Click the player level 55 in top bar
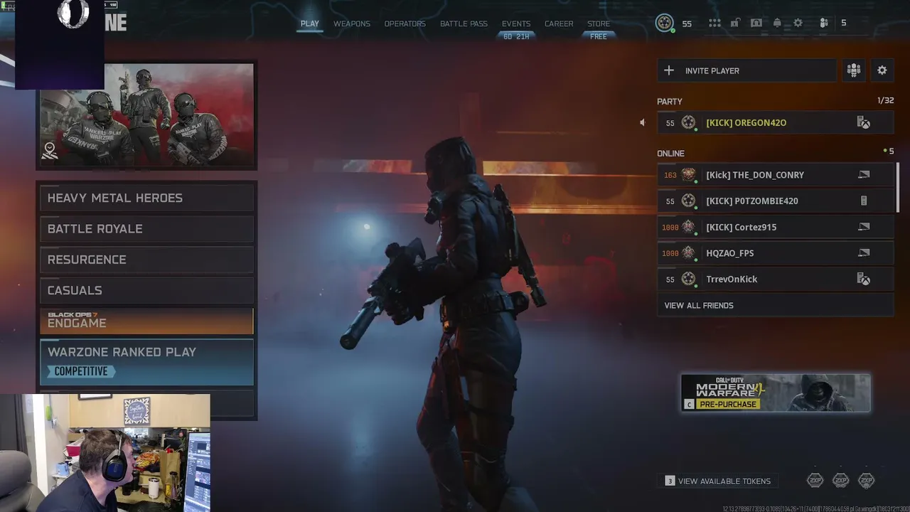The image size is (910, 512). click(x=687, y=23)
